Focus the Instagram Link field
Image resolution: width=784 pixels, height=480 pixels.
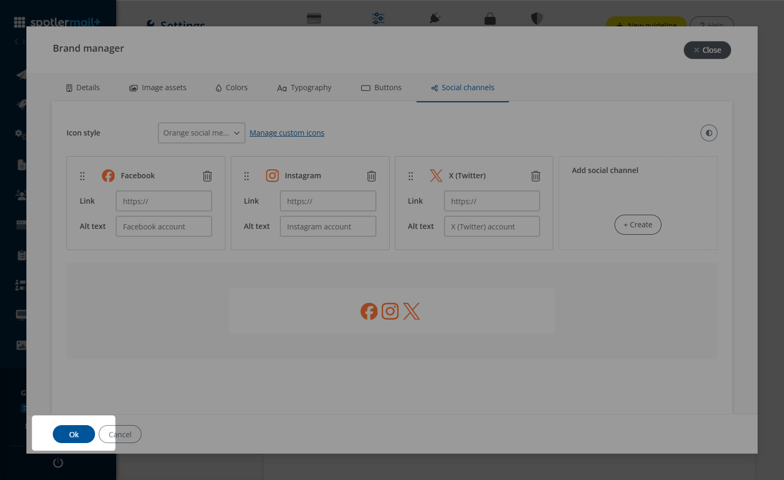(328, 201)
